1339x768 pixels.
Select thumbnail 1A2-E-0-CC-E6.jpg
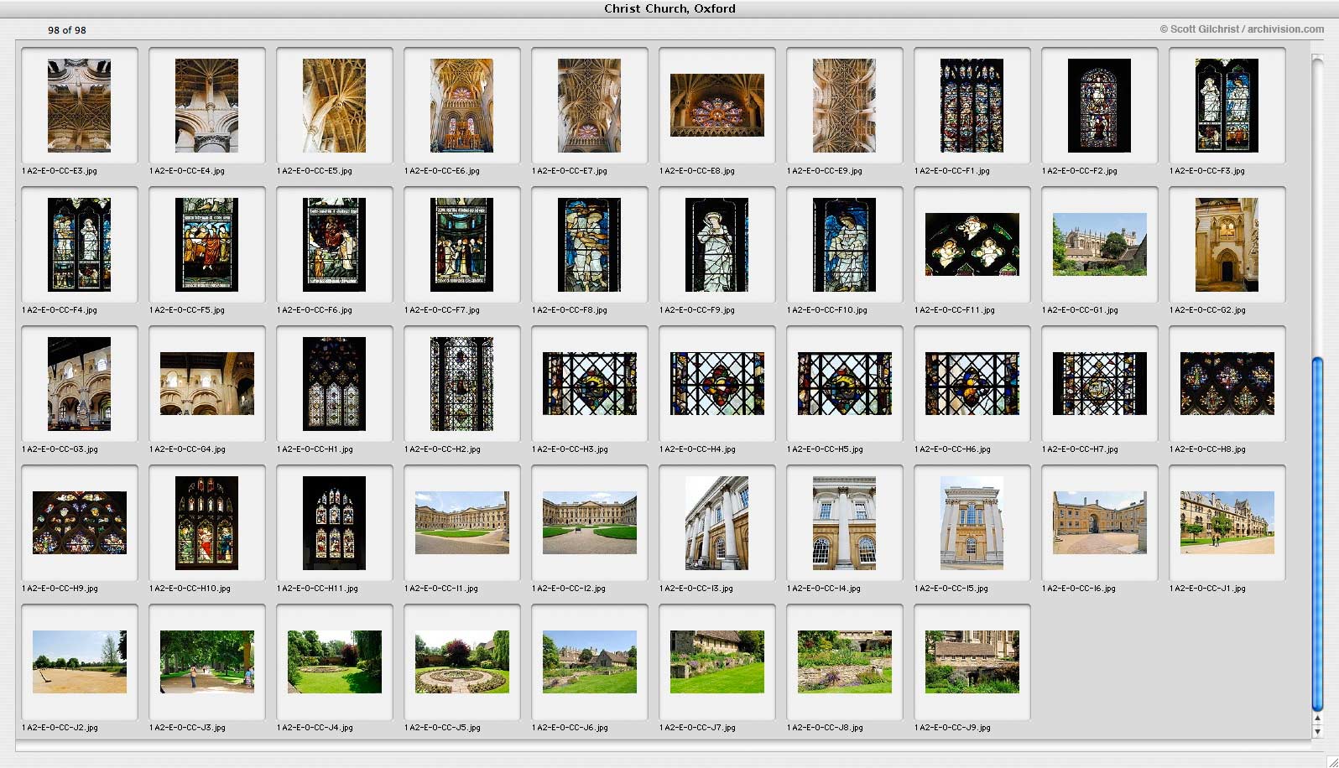[x=462, y=106]
